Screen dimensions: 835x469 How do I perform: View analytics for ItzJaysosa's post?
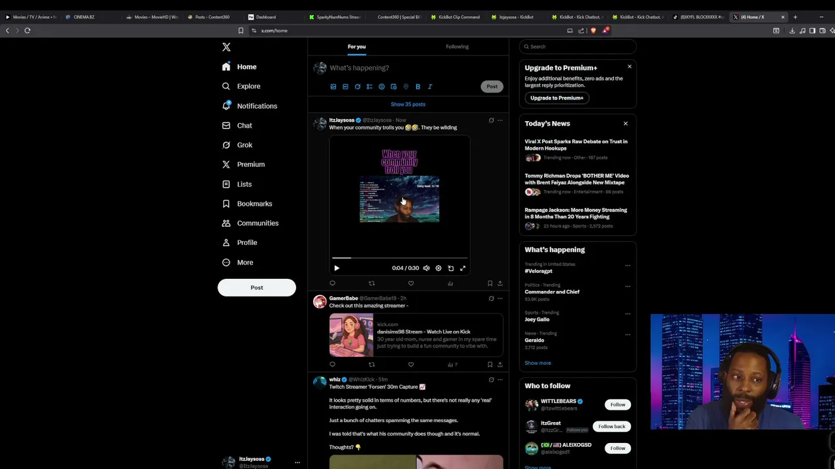point(450,283)
